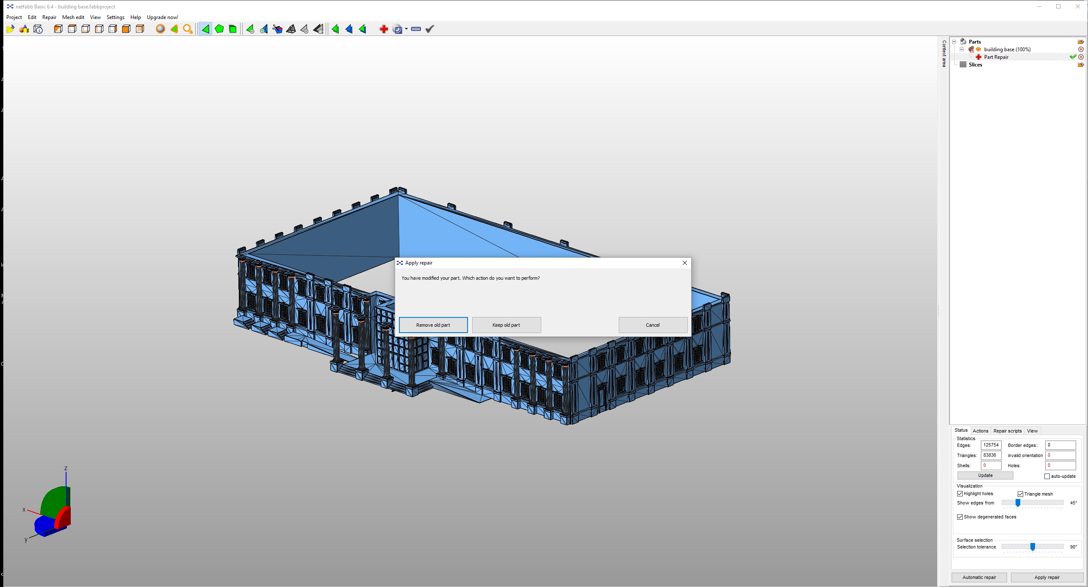Uncheck the Triangle mesh checkbox
The width and height of the screenshot is (1088, 587).
(1020, 494)
